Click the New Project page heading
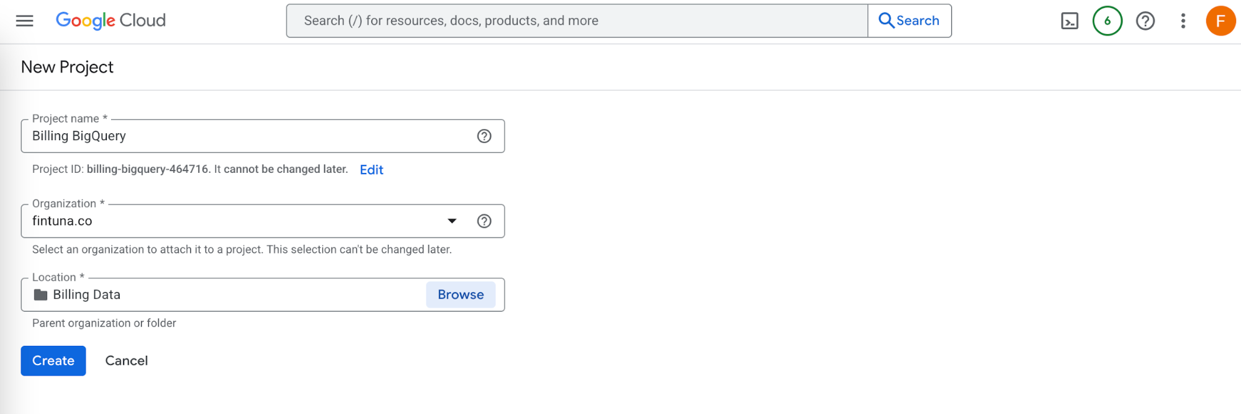The width and height of the screenshot is (1241, 414). [67, 67]
